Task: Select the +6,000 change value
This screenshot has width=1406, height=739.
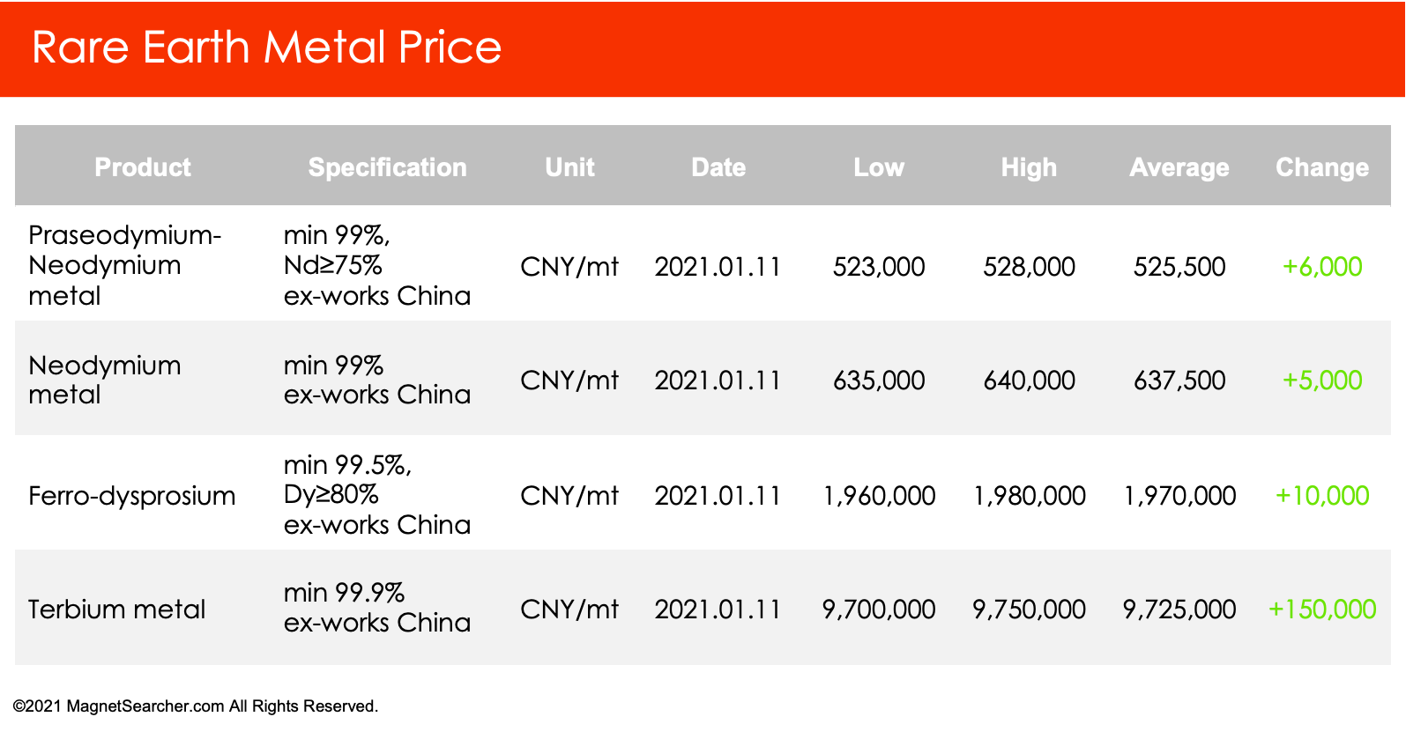Action: tap(1322, 267)
